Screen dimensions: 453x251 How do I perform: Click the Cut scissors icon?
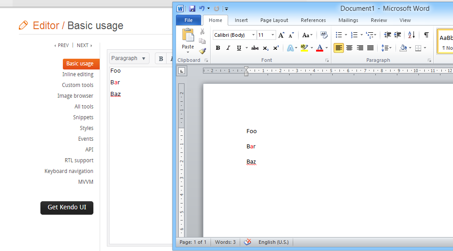click(x=202, y=31)
